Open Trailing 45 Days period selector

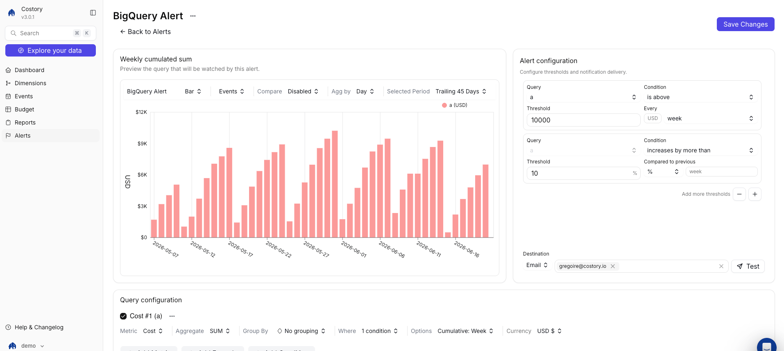461,91
